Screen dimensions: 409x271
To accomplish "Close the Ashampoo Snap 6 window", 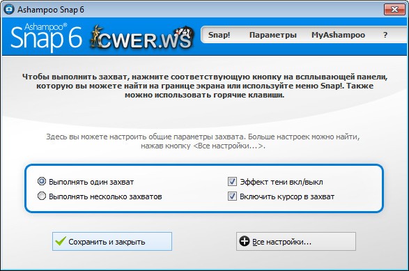I will pos(394,10).
